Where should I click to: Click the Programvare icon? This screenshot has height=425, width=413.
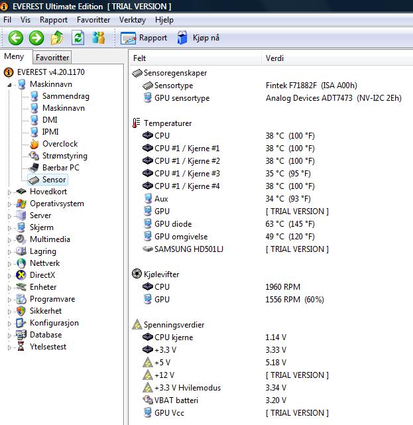click(x=21, y=298)
